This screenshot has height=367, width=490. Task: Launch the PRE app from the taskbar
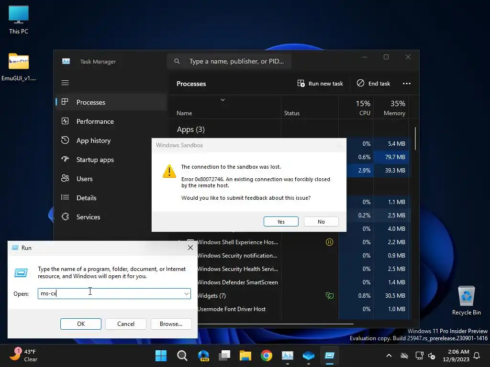(203, 356)
